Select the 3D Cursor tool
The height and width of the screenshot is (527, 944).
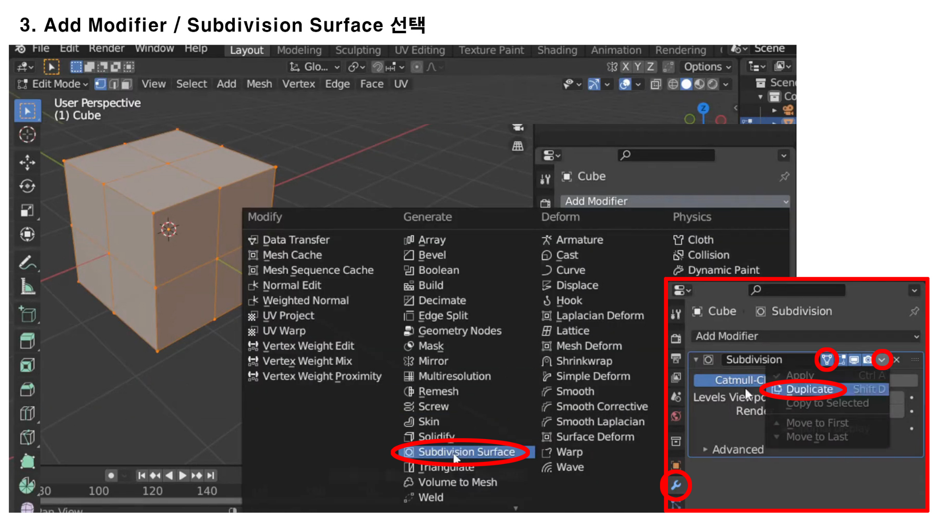[x=27, y=135]
